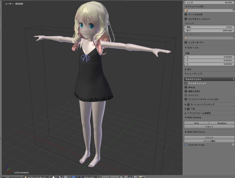The image size is (235, 178).
Task: Expand the 下絵 background images panel
Action: pyautogui.click(x=186, y=109)
